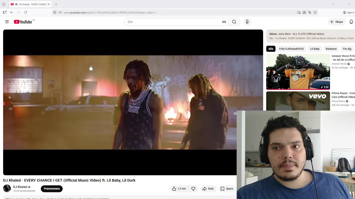Click the '14 mn prenumeranter' subscriber count
The width and height of the screenshot is (355, 199).
[x=24, y=191]
